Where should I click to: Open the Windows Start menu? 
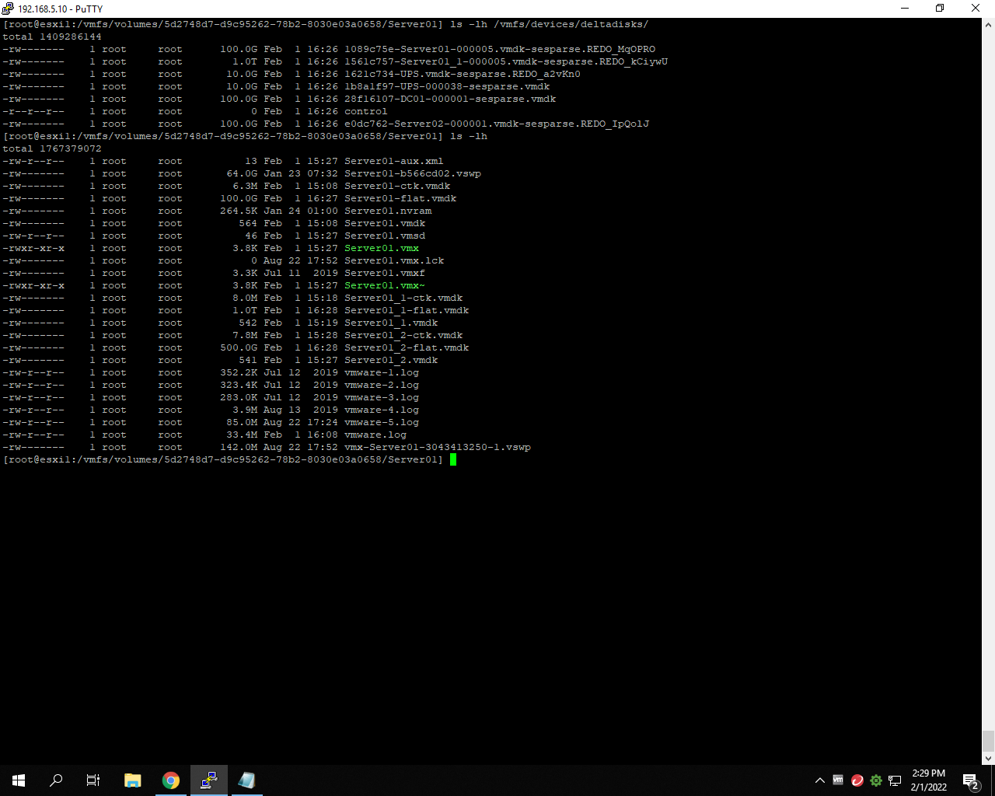[x=19, y=780]
